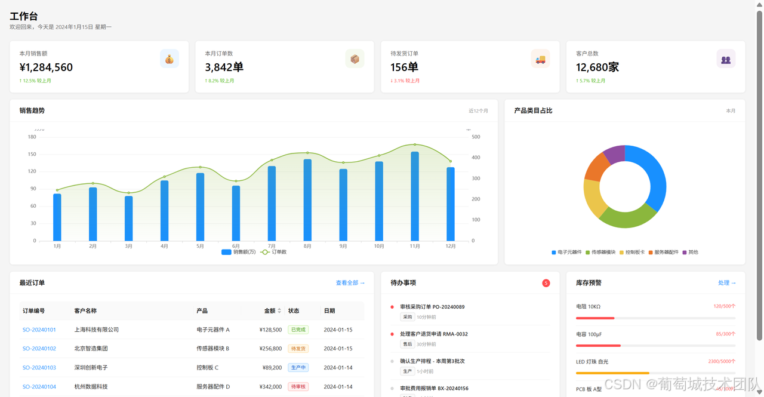Viewport: 764px width, 397px height.
Task: Click the package box icon on orders card
Action: 355,59
